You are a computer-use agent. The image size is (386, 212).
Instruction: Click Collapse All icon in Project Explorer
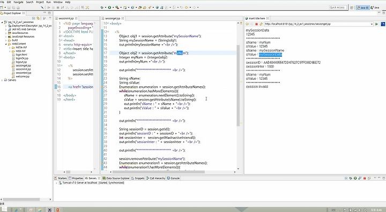point(34,18)
